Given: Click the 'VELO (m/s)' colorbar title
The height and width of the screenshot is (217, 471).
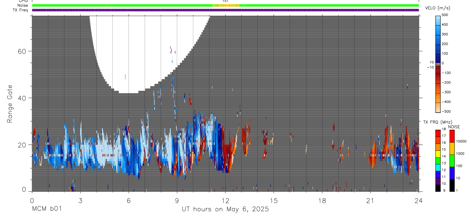Looking at the screenshot, I should [x=437, y=8].
